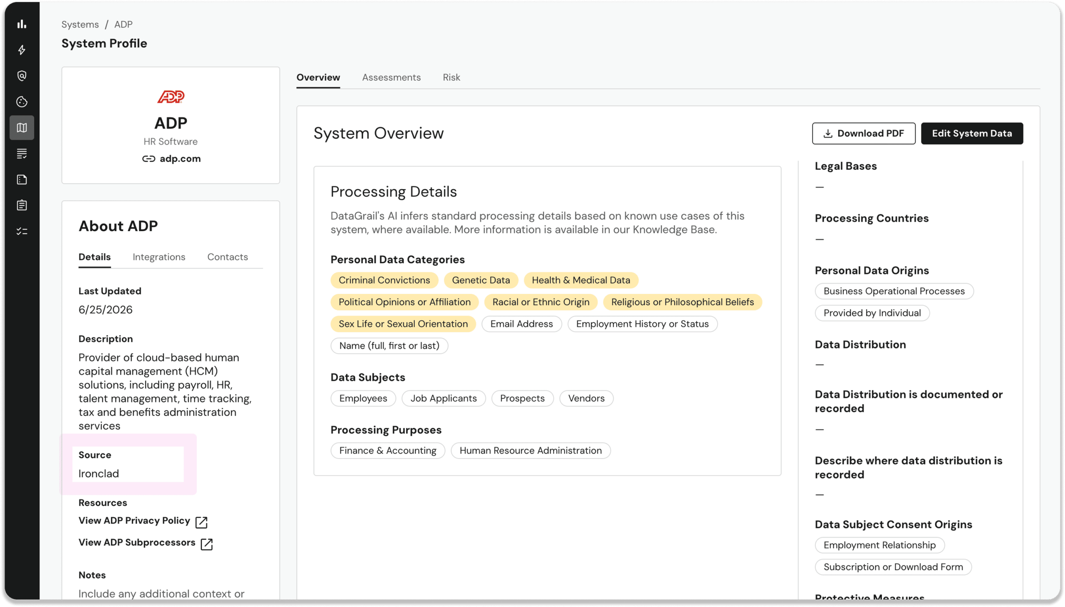
Task: Click the Edit System Data button
Action: tap(971, 133)
